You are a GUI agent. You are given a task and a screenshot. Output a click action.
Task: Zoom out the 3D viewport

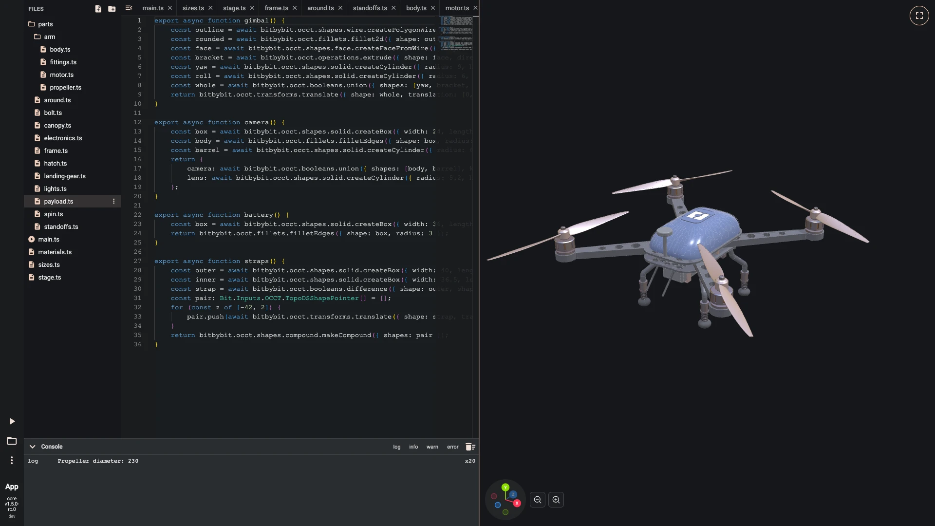[x=538, y=500]
